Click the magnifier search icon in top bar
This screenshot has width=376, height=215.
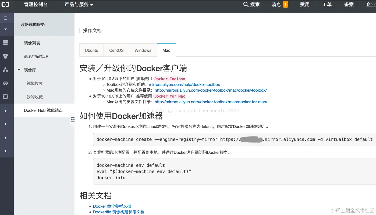[246, 5]
